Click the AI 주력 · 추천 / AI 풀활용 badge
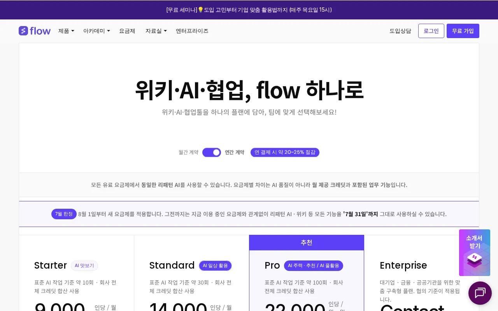Viewport: 498px width, 311px height. click(314, 266)
